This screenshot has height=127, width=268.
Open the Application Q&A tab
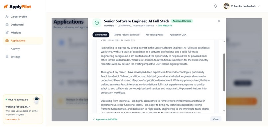[178, 35]
